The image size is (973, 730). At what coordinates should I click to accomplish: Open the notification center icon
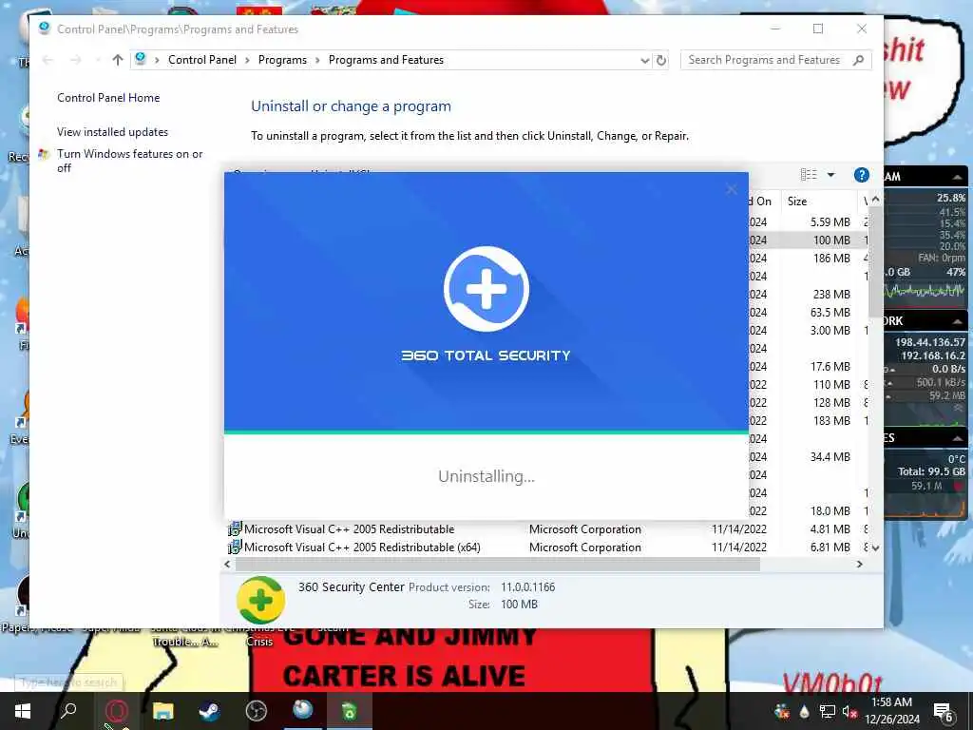944,712
